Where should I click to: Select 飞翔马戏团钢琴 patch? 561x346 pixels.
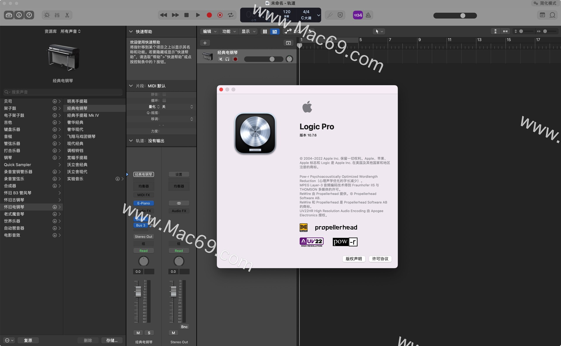[x=94, y=136]
